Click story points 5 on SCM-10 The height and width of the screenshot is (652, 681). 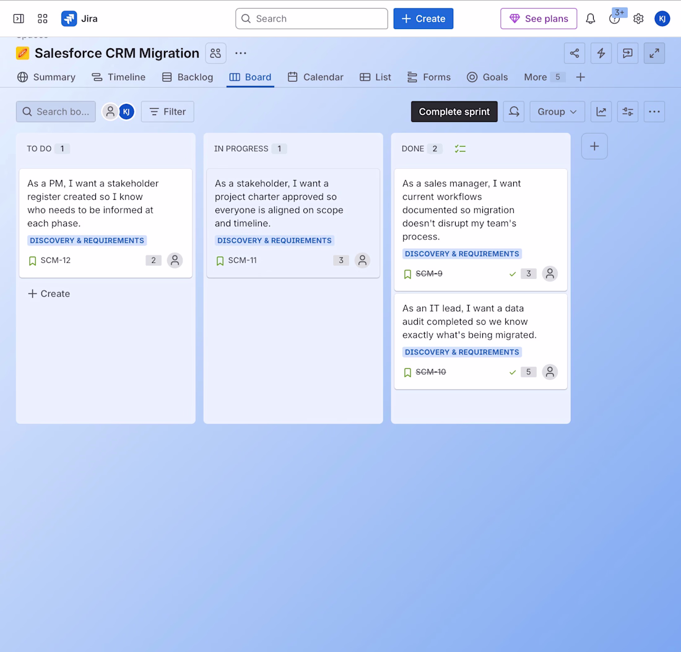tap(529, 372)
